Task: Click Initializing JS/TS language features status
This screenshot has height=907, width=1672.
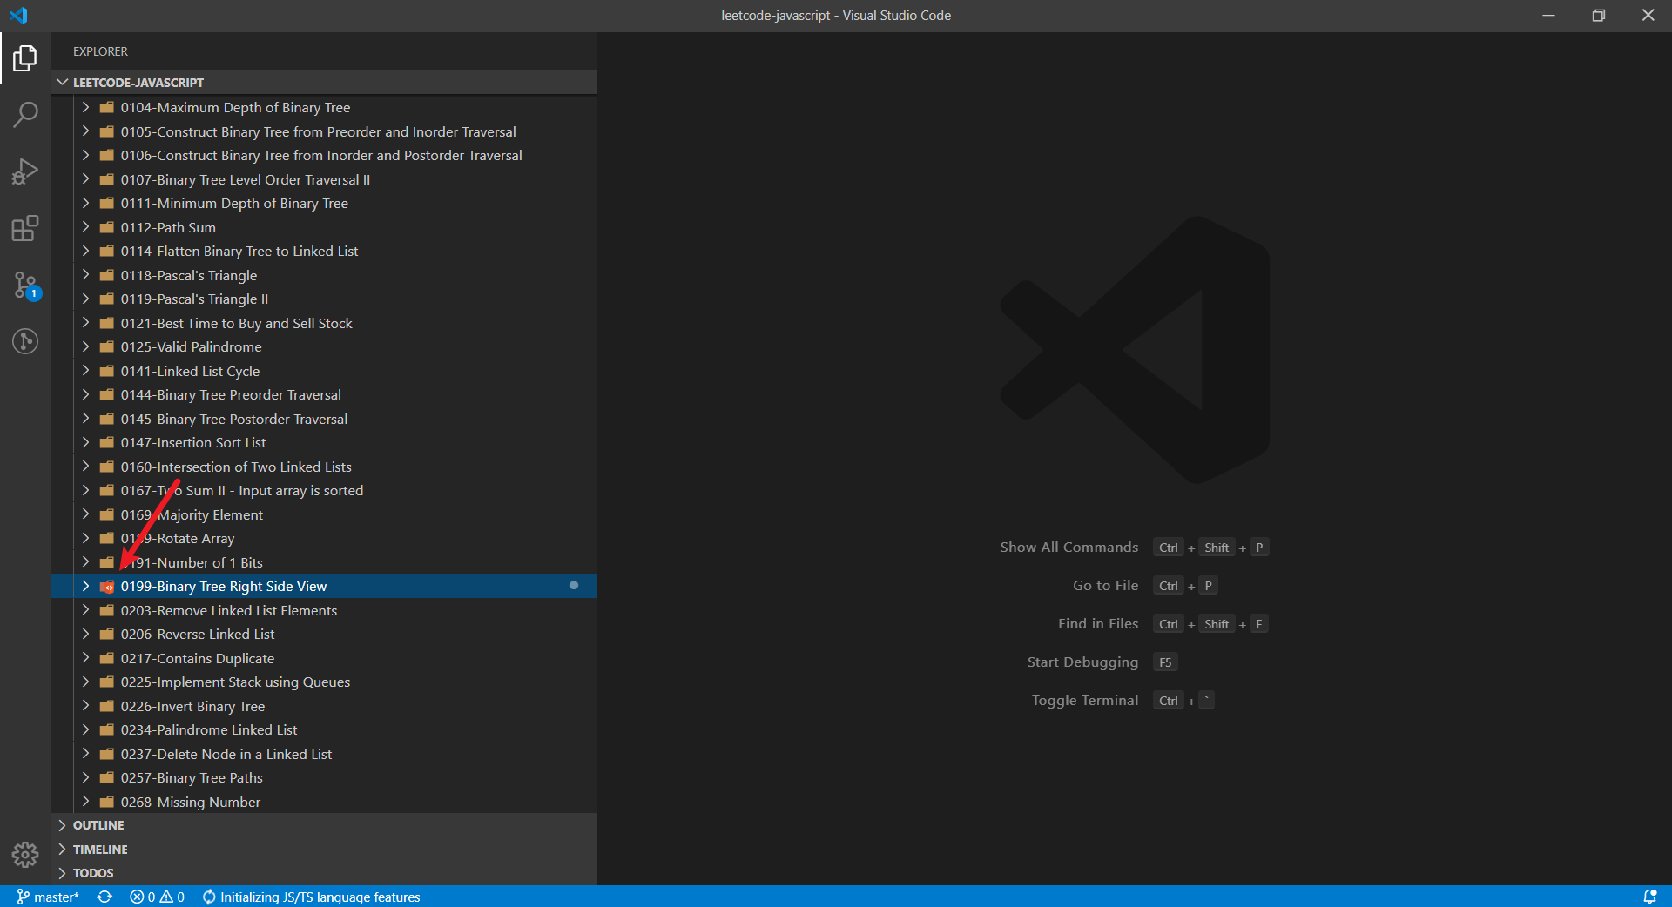Action: [x=311, y=897]
